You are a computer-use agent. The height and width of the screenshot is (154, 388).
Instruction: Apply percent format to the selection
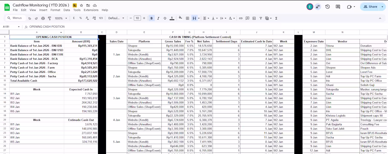[80, 18]
